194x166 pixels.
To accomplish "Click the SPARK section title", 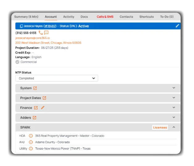I will click(25, 127).
